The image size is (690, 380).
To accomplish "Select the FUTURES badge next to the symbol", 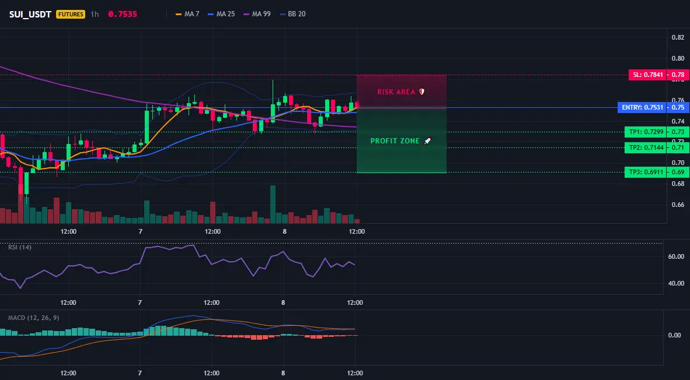I will tap(71, 14).
